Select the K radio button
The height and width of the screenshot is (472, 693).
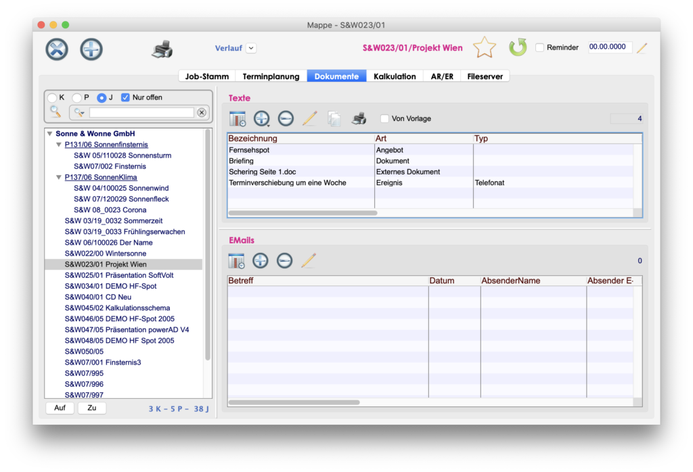tap(53, 97)
